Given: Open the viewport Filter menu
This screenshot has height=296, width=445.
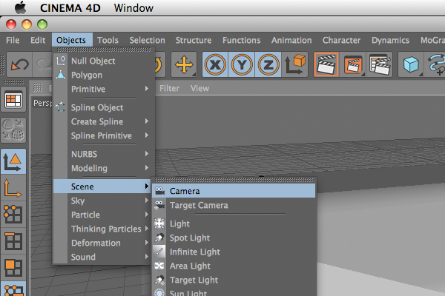Looking at the screenshot, I should [169, 88].
